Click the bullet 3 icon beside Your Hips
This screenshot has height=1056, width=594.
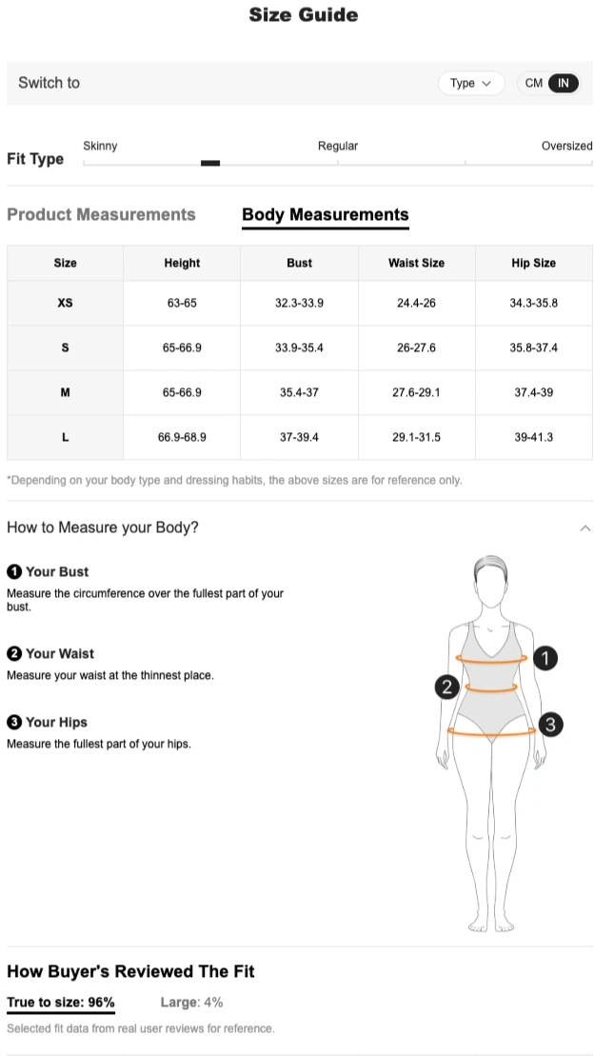pyautogui.click(x=14, y=723)
